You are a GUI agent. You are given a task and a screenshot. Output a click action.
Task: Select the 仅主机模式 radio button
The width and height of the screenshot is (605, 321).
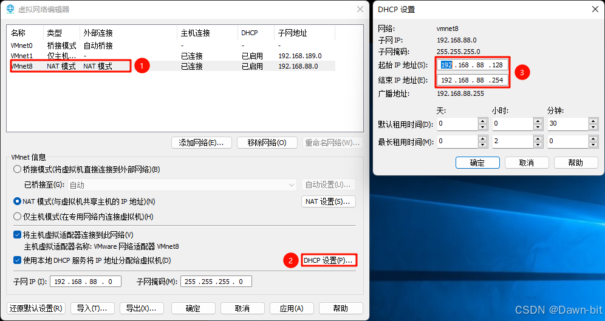tap(18, 217)
